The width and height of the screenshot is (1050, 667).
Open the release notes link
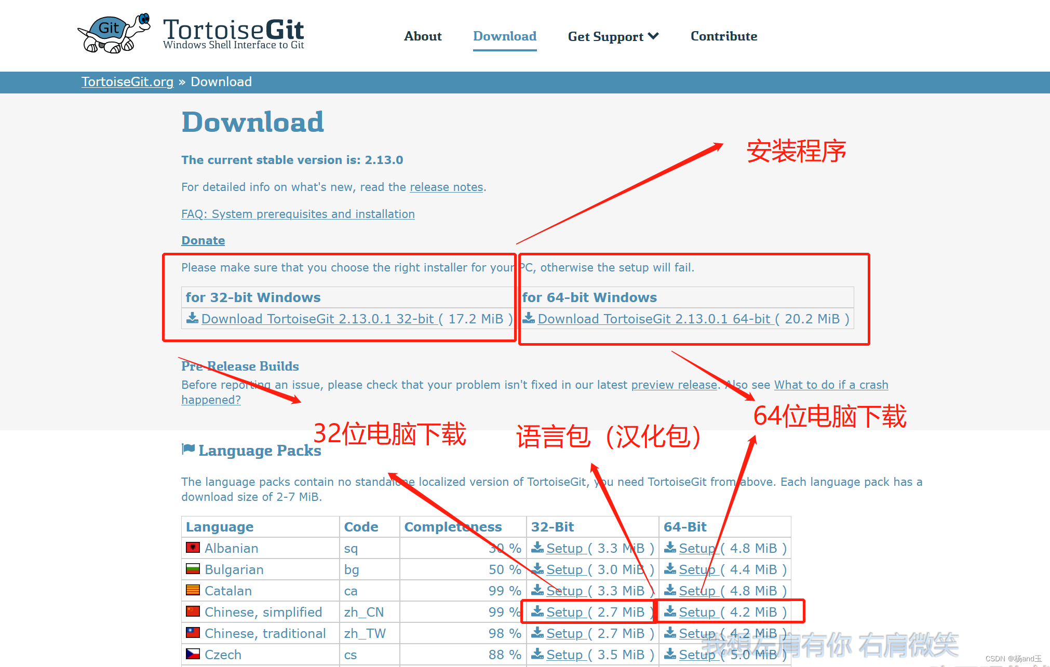pos(446,187)
